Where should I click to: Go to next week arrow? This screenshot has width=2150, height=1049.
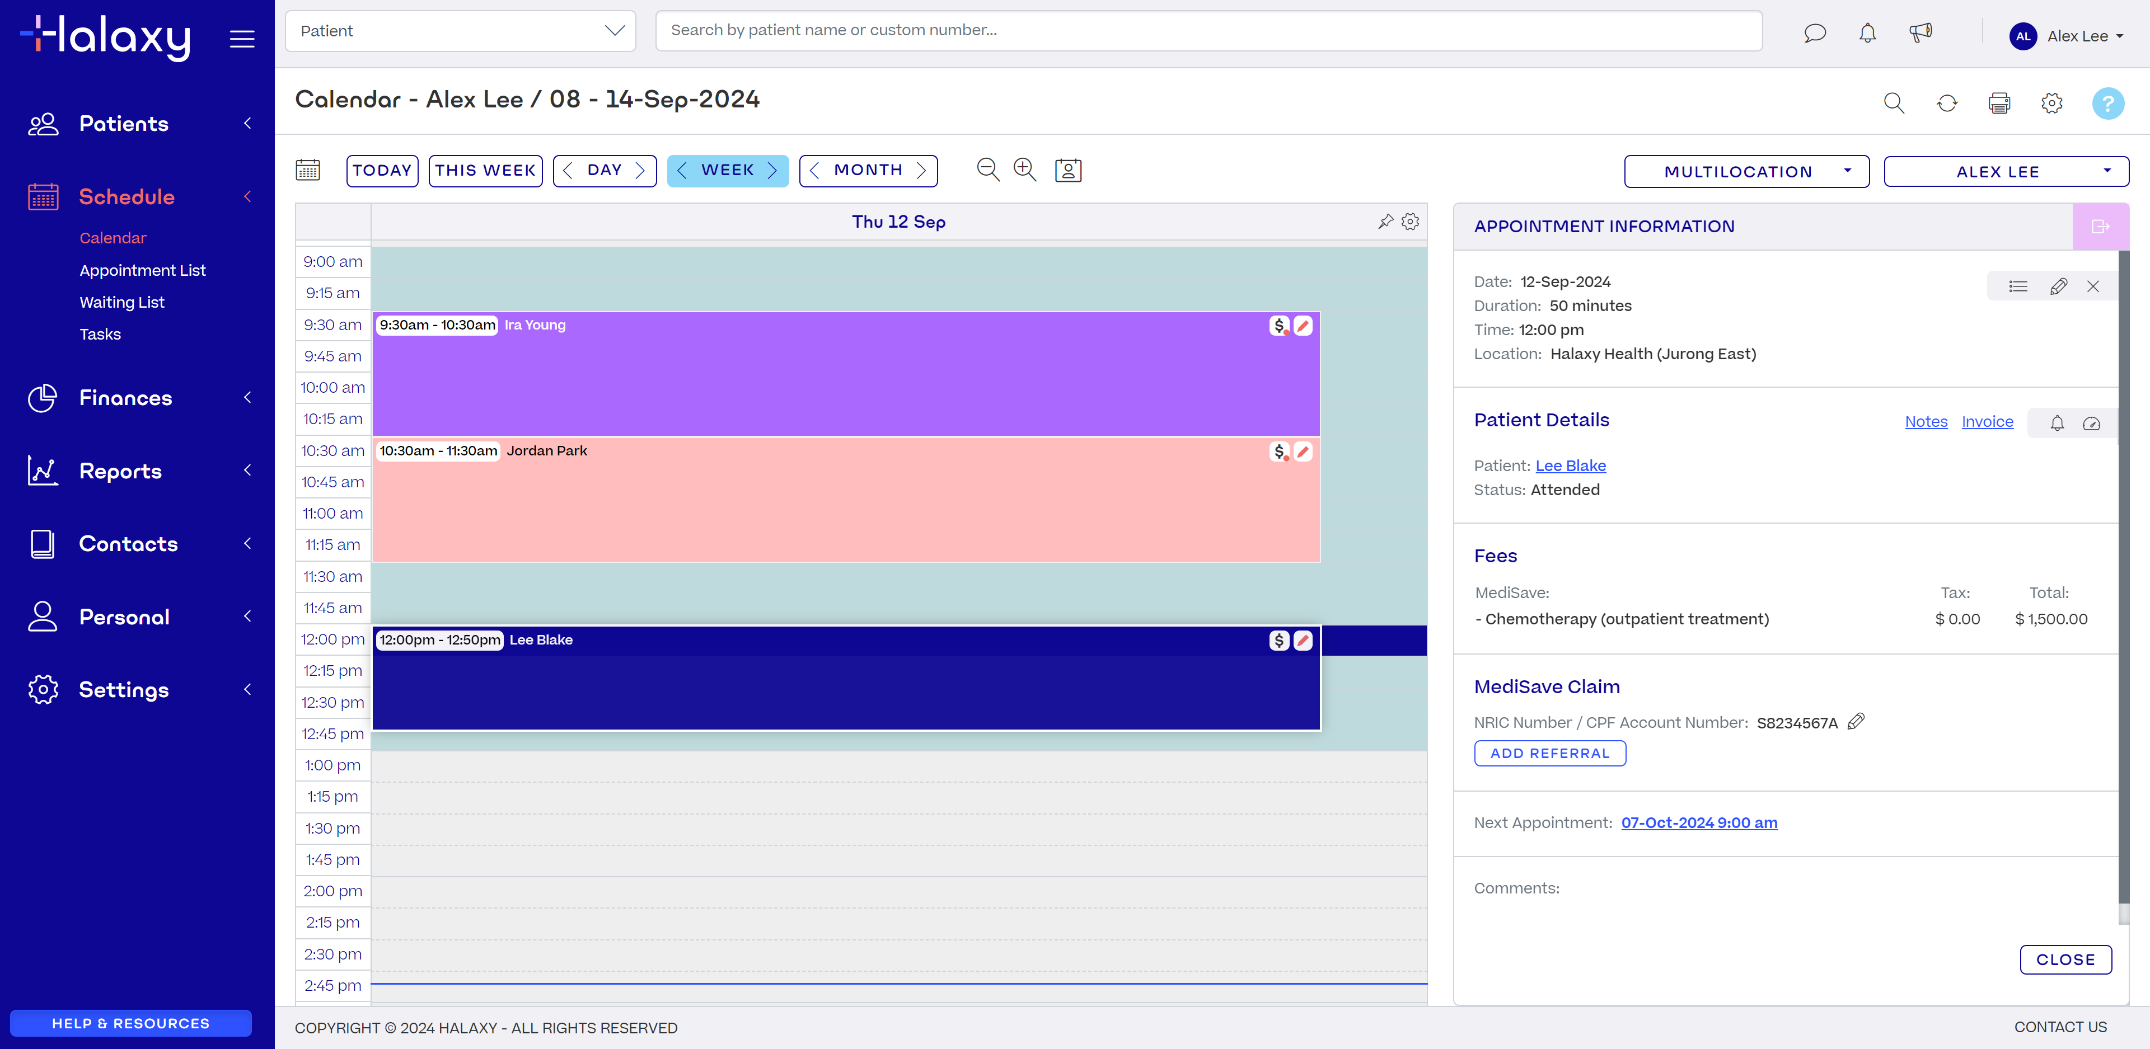772,170
